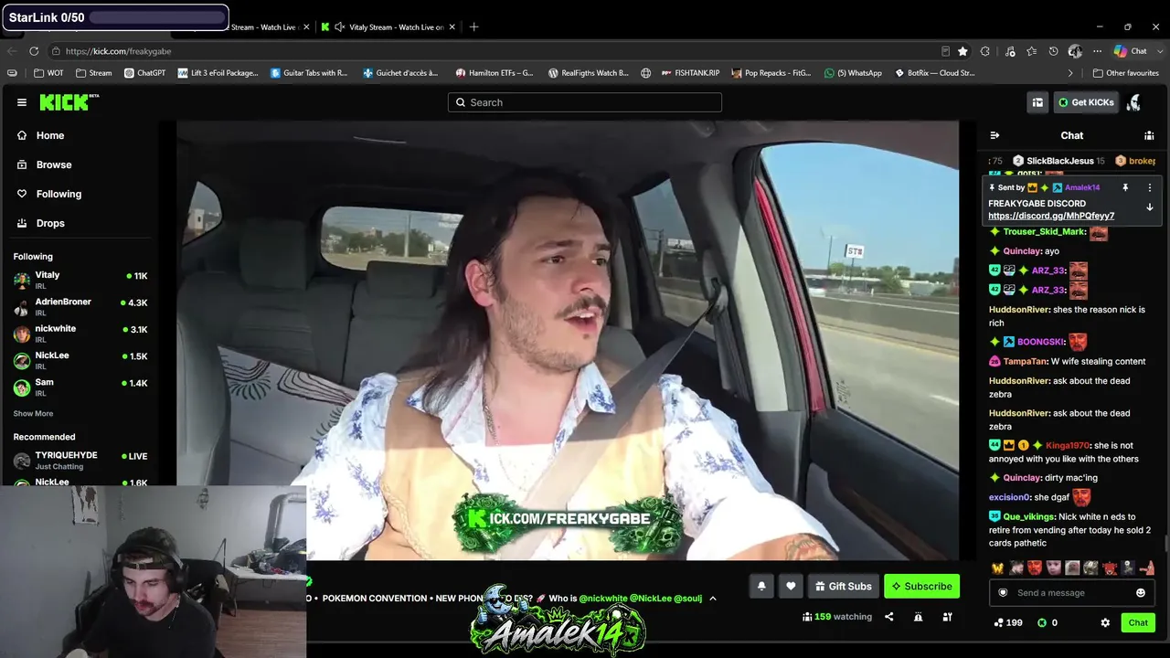Open Sam channel from Following list
1170x658 pixels.
(80, 387)
